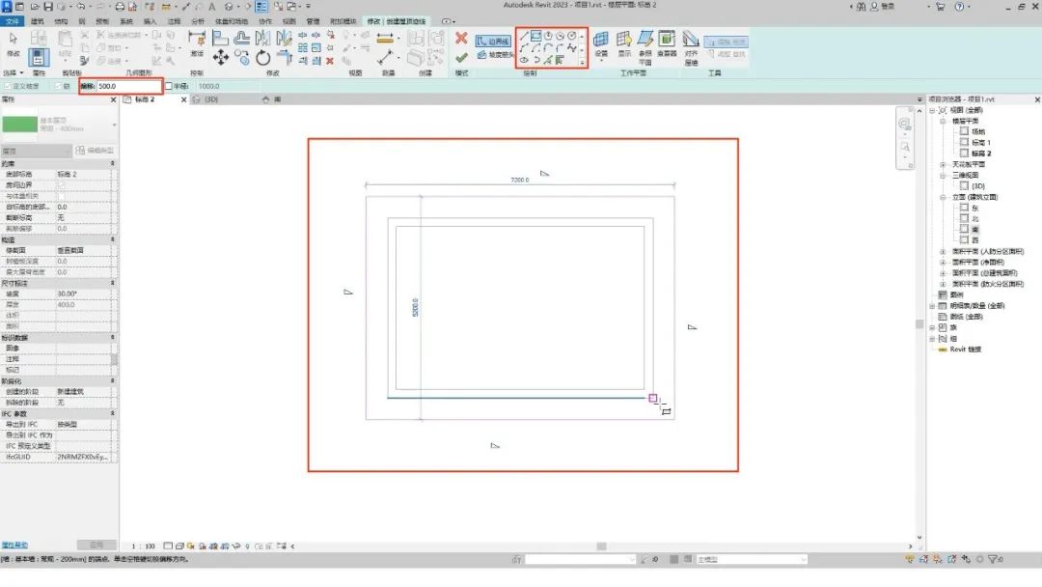Open the 文件 menu tab

[x=13, y=20]
